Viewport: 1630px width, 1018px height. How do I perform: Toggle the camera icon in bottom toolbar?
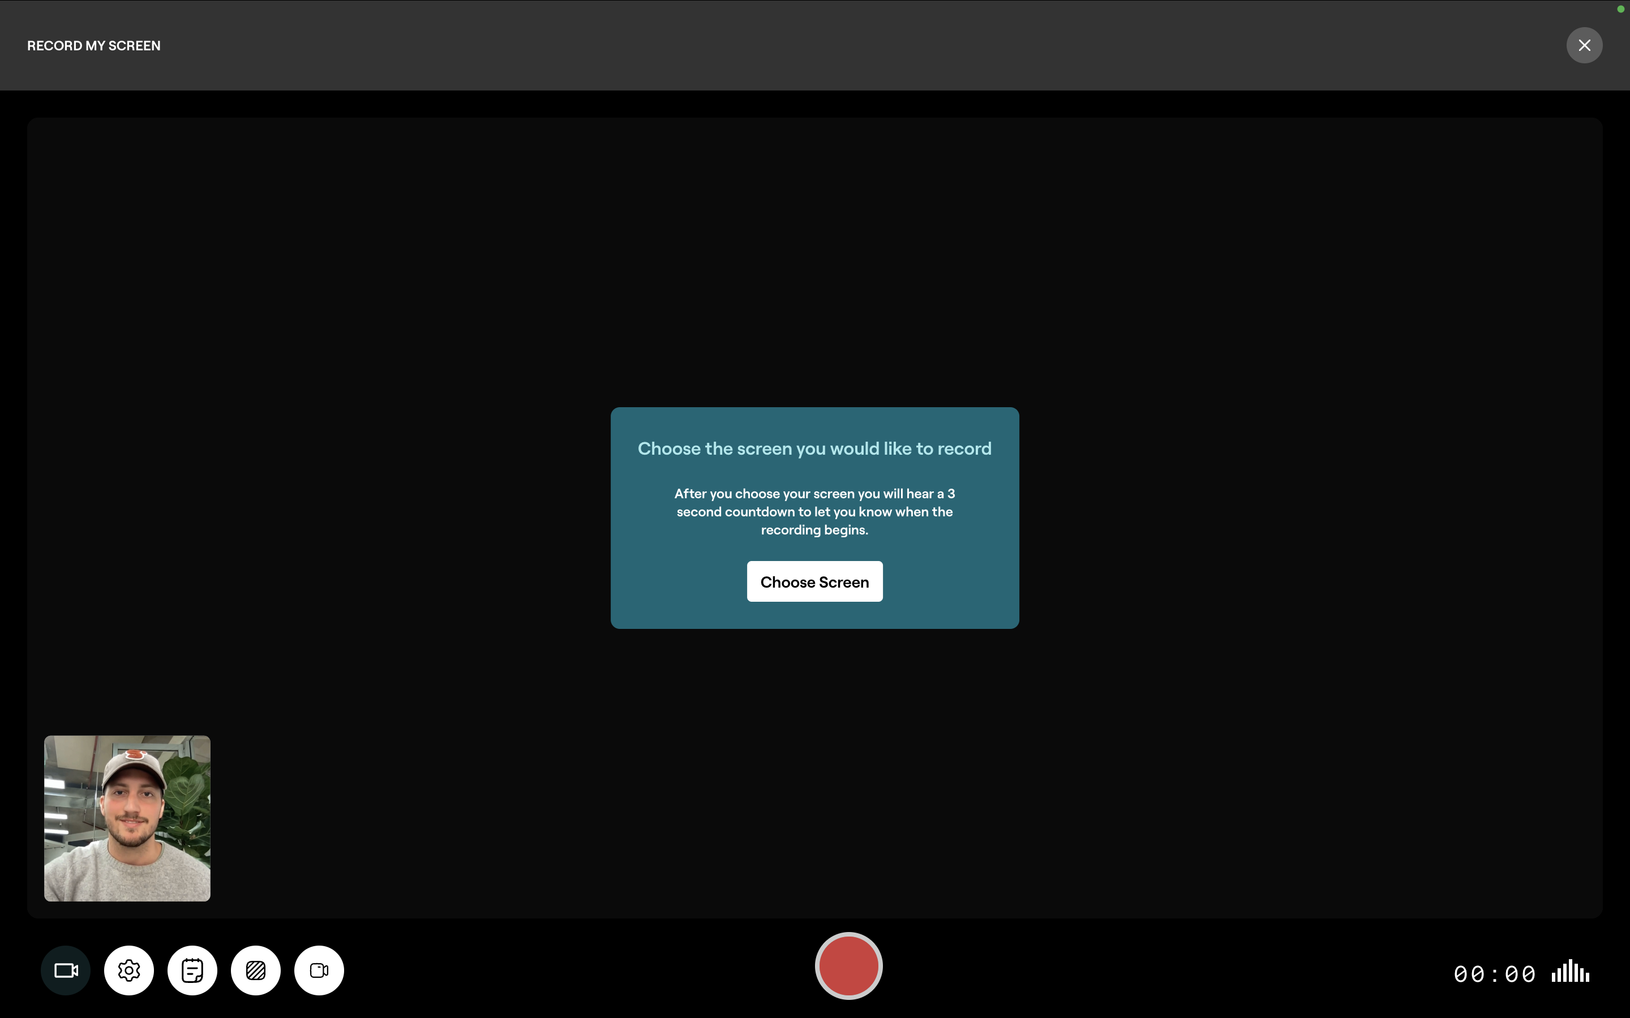point(66,970)
